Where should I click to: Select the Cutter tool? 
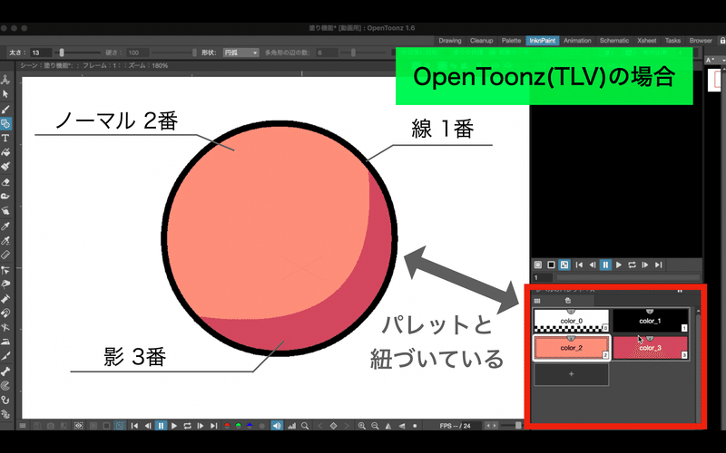click(5, 356)
